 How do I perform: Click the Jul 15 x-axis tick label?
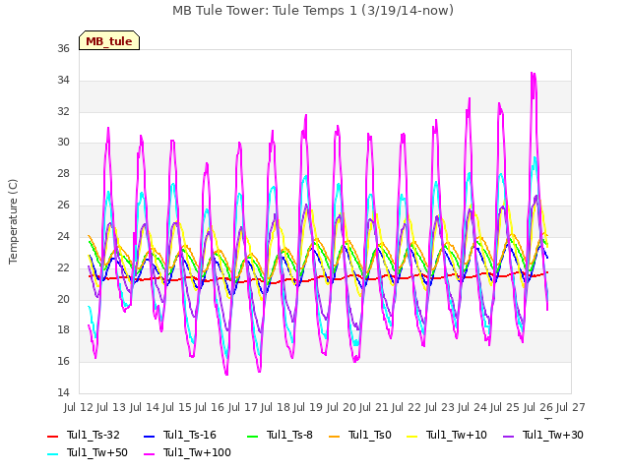click(x=178, y=407)
